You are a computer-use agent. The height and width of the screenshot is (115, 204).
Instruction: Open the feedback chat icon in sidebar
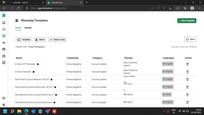click(4, 98)
